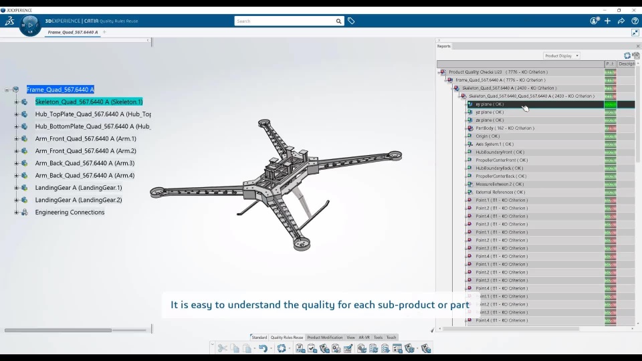Click the refresh icon in the Reports panel
Viewport: 642px width, 361px height.
pos(627,55)
